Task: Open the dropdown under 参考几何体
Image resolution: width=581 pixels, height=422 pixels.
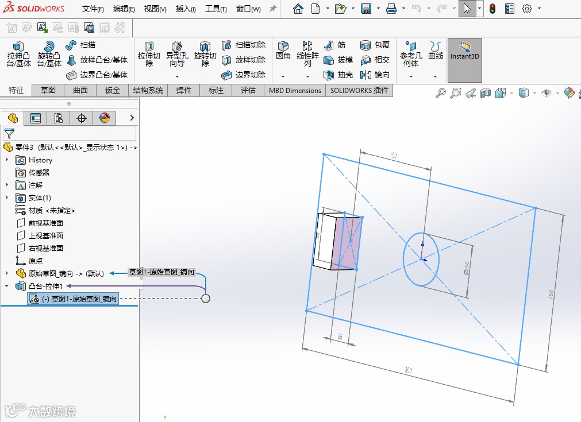Action: [411, 76]
